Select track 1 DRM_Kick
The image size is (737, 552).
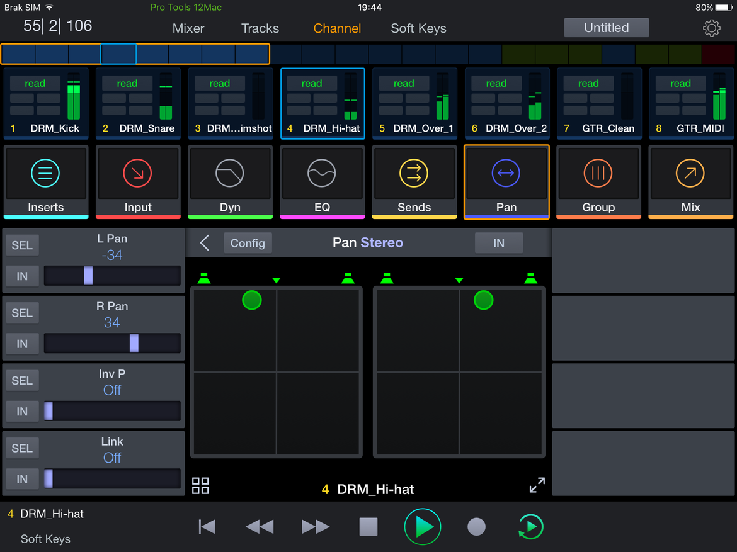[46, 103]
